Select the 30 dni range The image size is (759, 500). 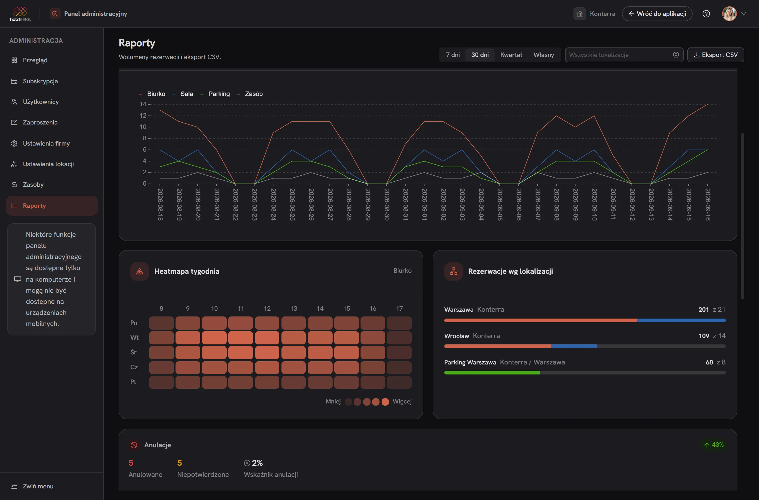pyautogui.click(x=480, y=55)
